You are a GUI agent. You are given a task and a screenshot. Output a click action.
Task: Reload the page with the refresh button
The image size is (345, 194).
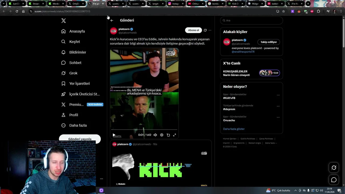click(x=17, y=11)
